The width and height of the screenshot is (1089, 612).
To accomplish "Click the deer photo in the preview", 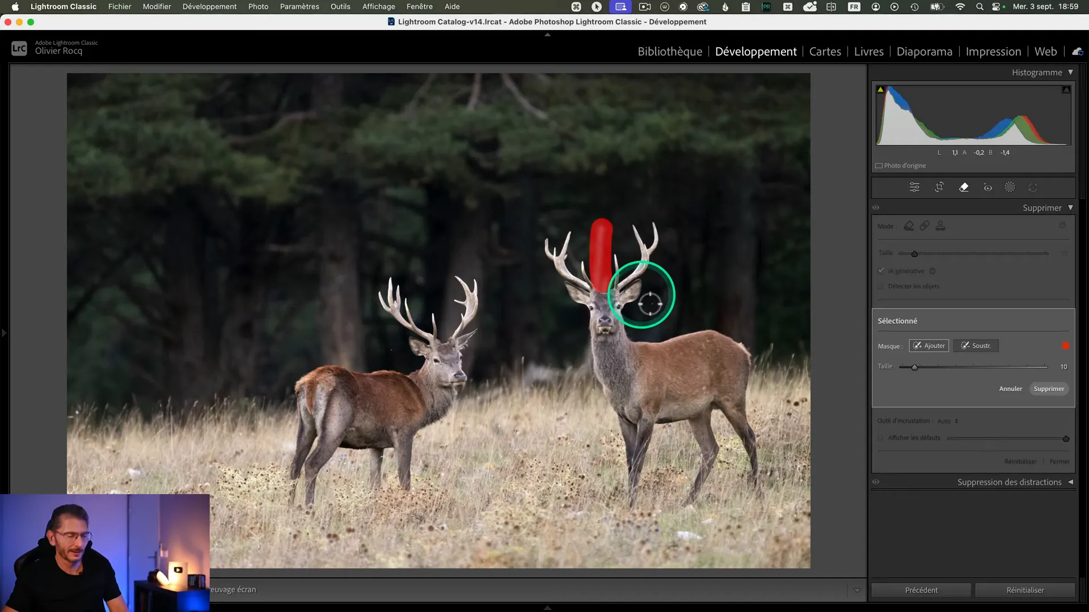I will click(x=438, y=320).
